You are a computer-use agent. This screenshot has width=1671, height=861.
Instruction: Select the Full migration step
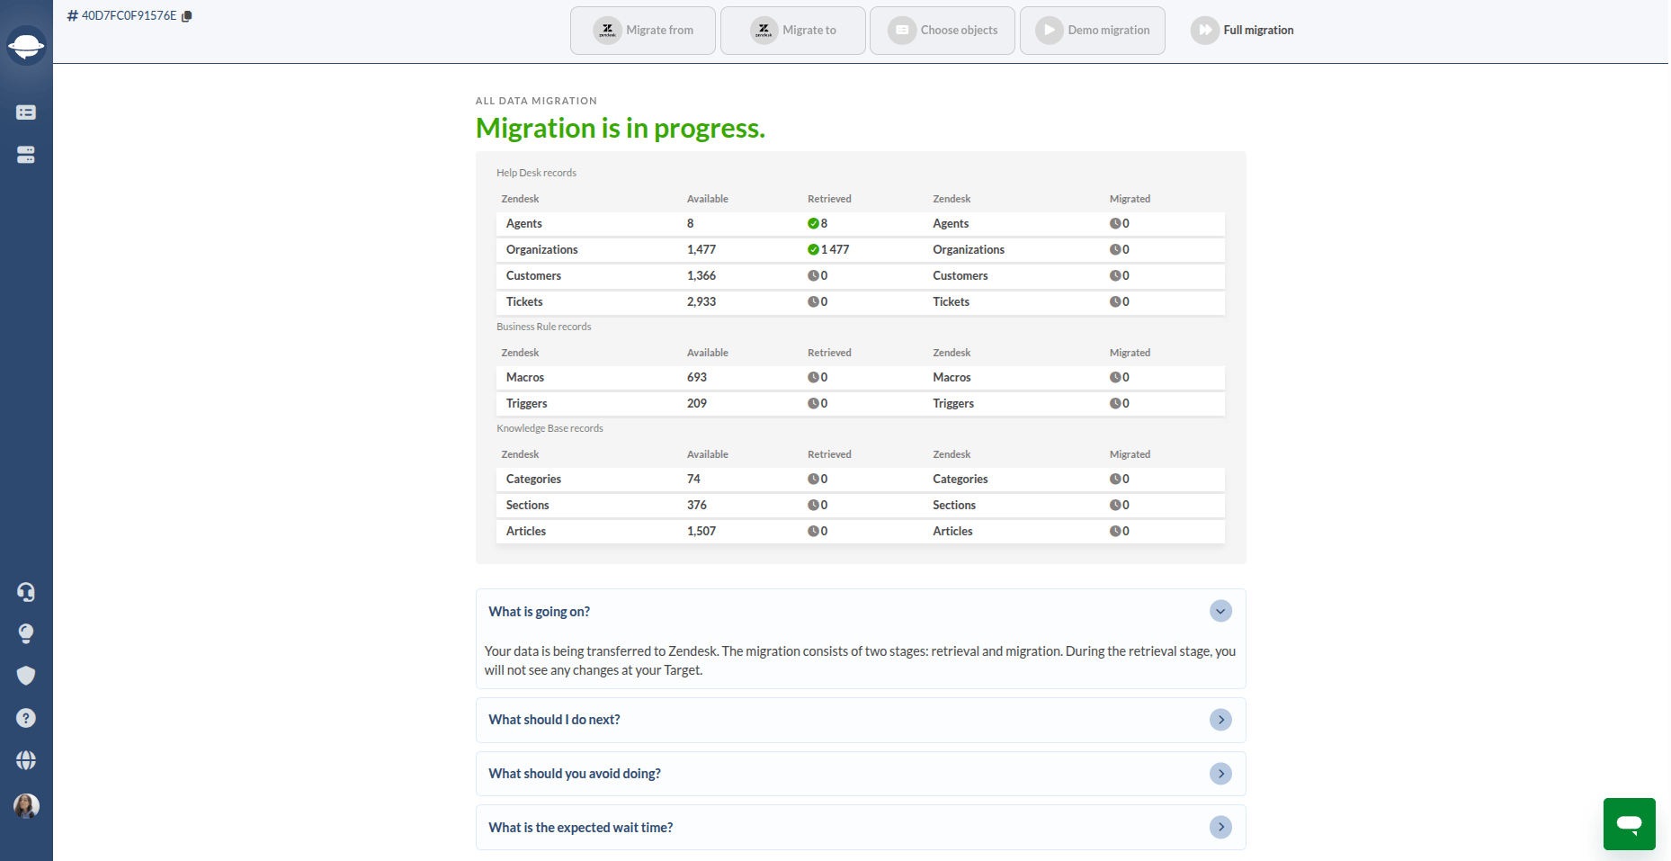[x=1242, y=31]
